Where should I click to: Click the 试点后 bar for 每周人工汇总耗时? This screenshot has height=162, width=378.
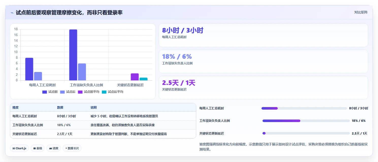click(38, 76)
